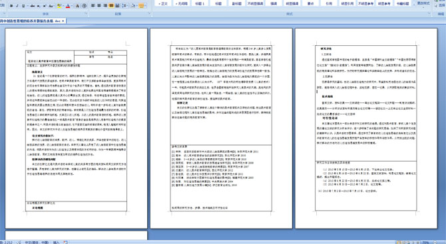Toggle bold formatting in the font group
The height and width of the screenshot is (244, 446).
pyautogui.click(x=11, y=6)
